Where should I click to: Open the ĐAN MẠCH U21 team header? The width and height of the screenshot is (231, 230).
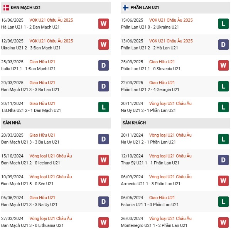click(x=26, y=7)
